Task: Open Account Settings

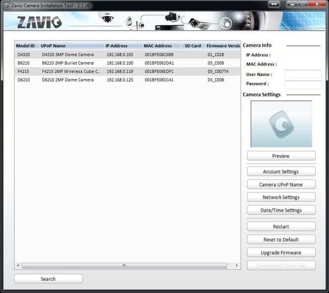Action: click(281, 171)
